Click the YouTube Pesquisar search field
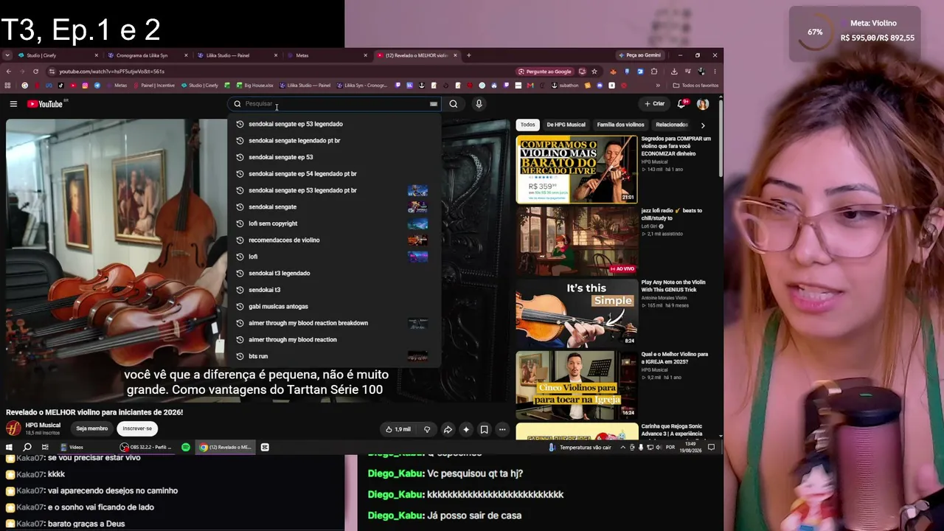The width and height of the screenshot is (944, 531). [x=336, y=104]
